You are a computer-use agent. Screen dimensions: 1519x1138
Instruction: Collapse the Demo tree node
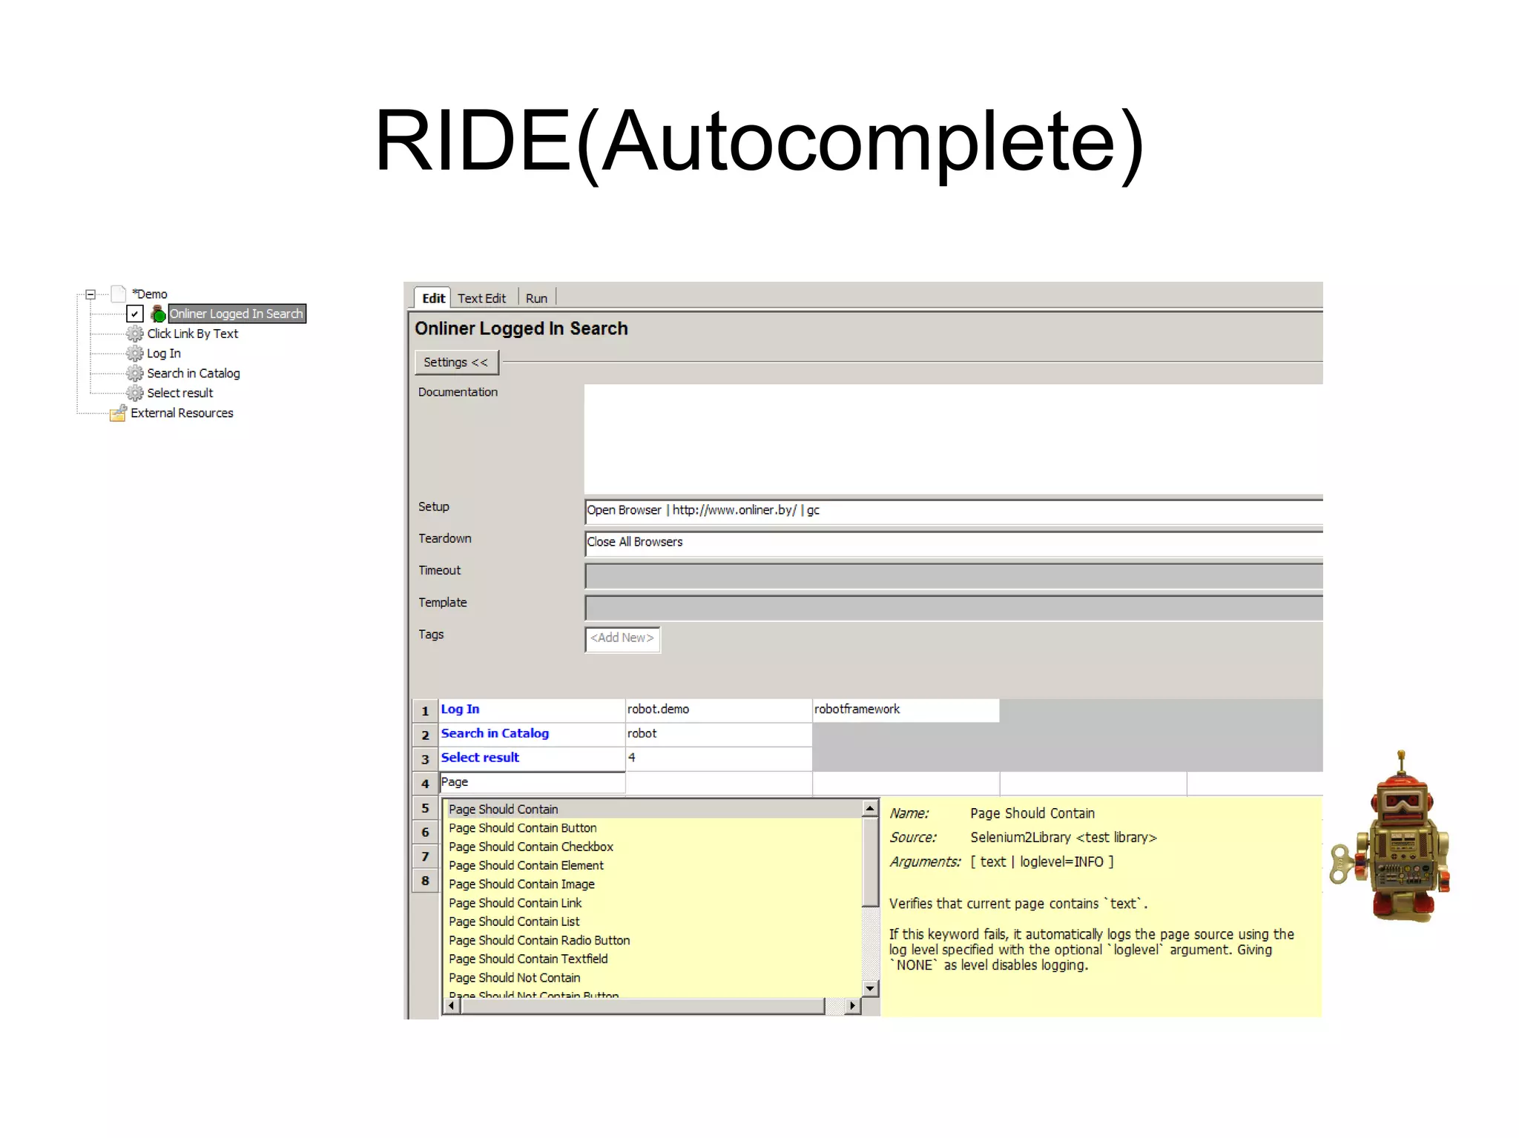[x=90, y=294]
